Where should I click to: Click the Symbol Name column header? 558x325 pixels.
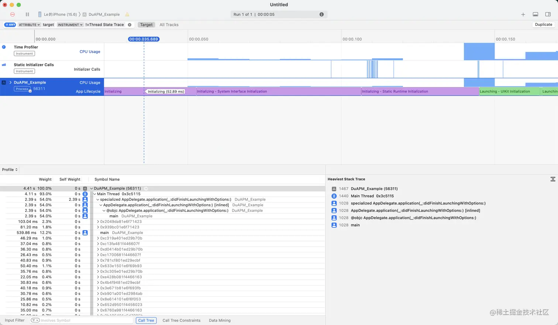tap(107, 179)
